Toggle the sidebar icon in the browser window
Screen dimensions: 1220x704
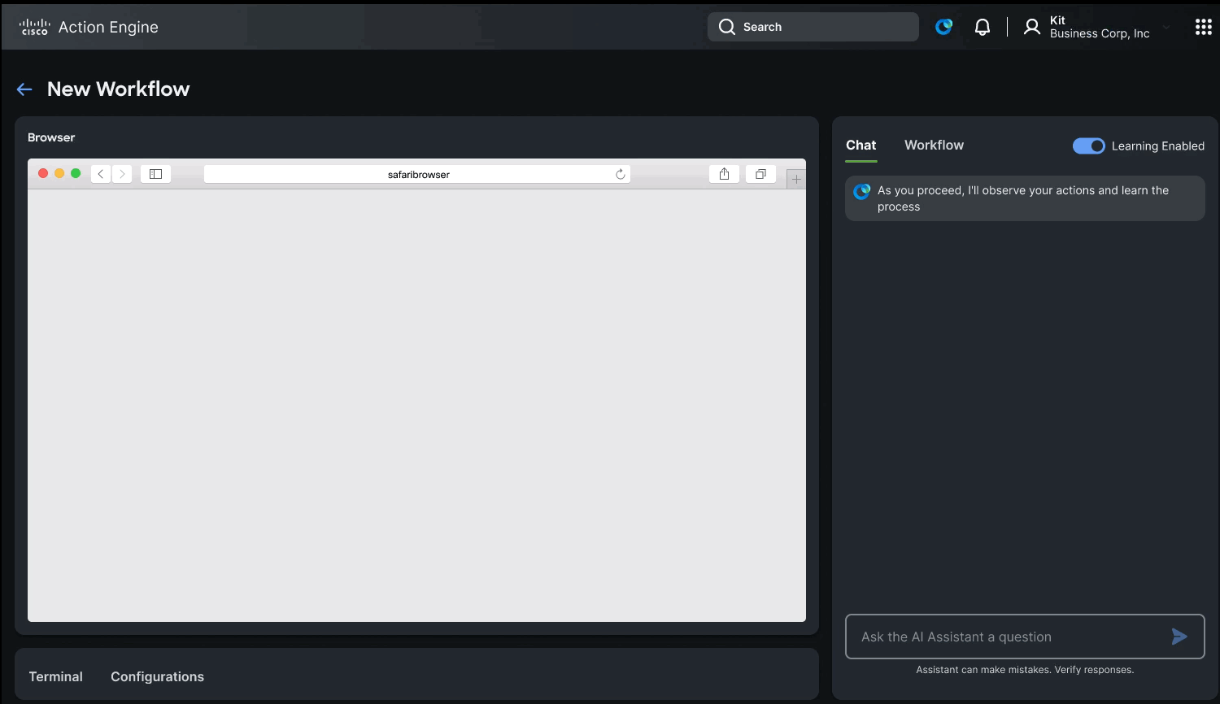pos(155,173)
